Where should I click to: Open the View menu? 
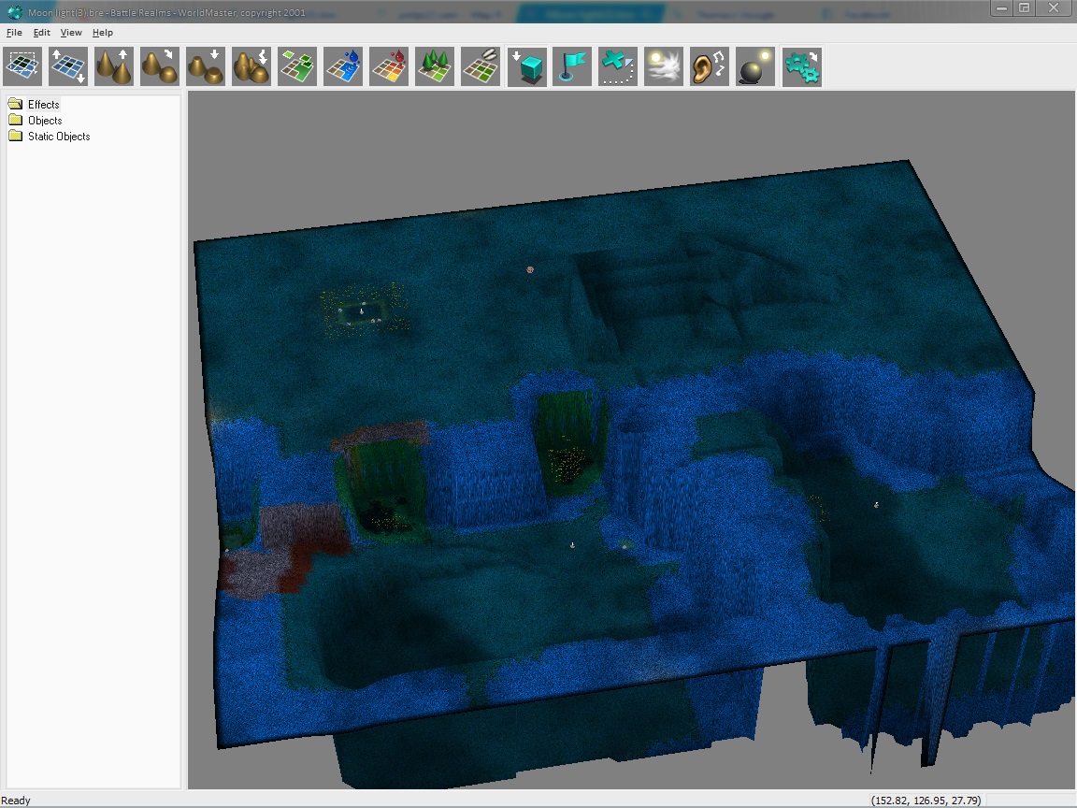71,33
